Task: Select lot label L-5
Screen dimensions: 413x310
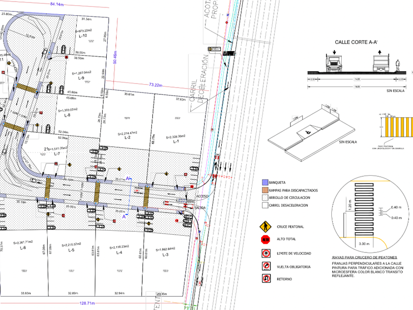Action: [x=71, y=250]
